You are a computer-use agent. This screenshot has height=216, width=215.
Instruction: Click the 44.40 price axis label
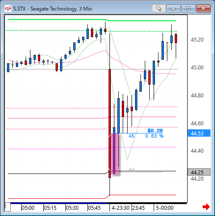tap(197, 151)
